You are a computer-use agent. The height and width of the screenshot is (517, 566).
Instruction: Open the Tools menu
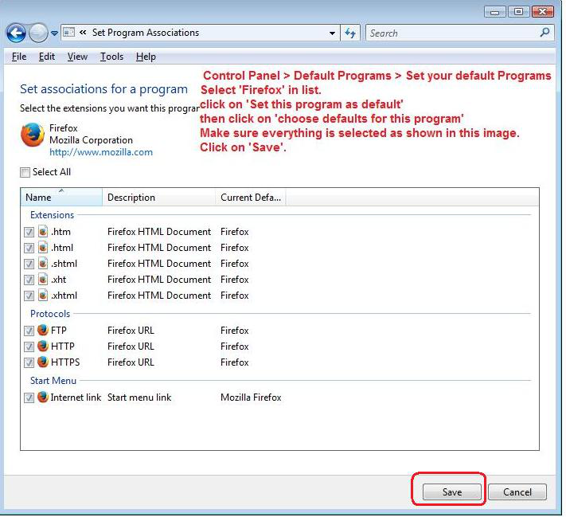pos(112,57)
